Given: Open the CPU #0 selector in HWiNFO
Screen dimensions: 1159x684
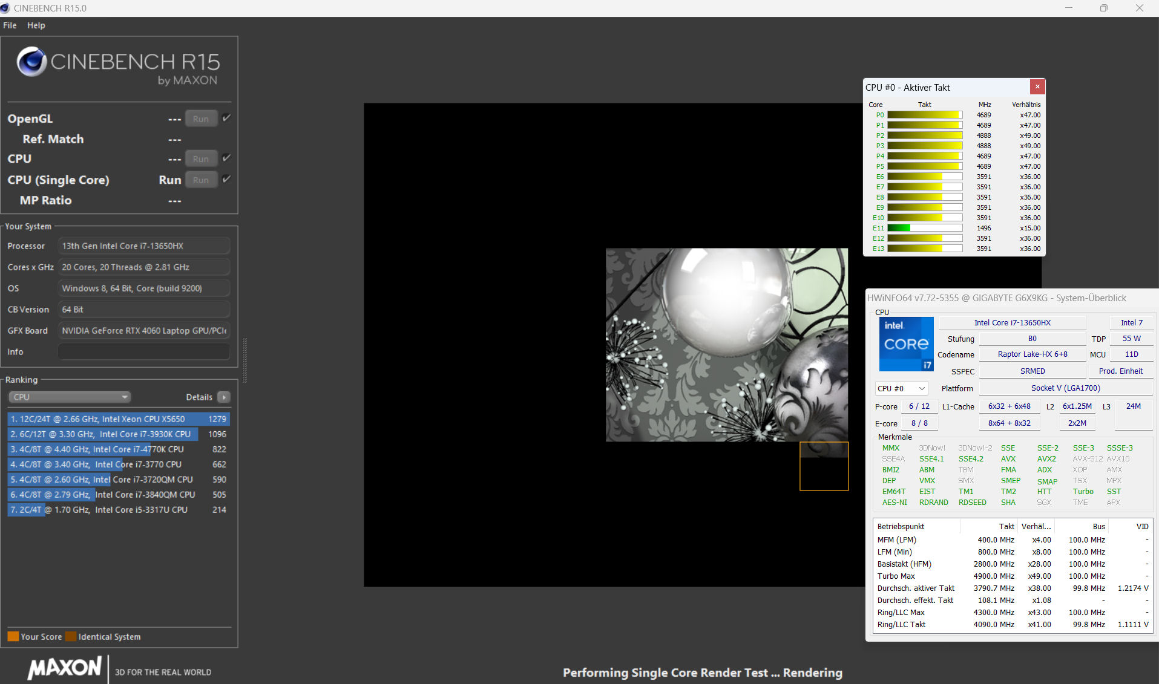Looking at the screenshot, I should coord(901,388).
